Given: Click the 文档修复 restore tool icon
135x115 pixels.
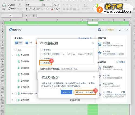Looking at the screenshot, I should click(x=100, y=44).
